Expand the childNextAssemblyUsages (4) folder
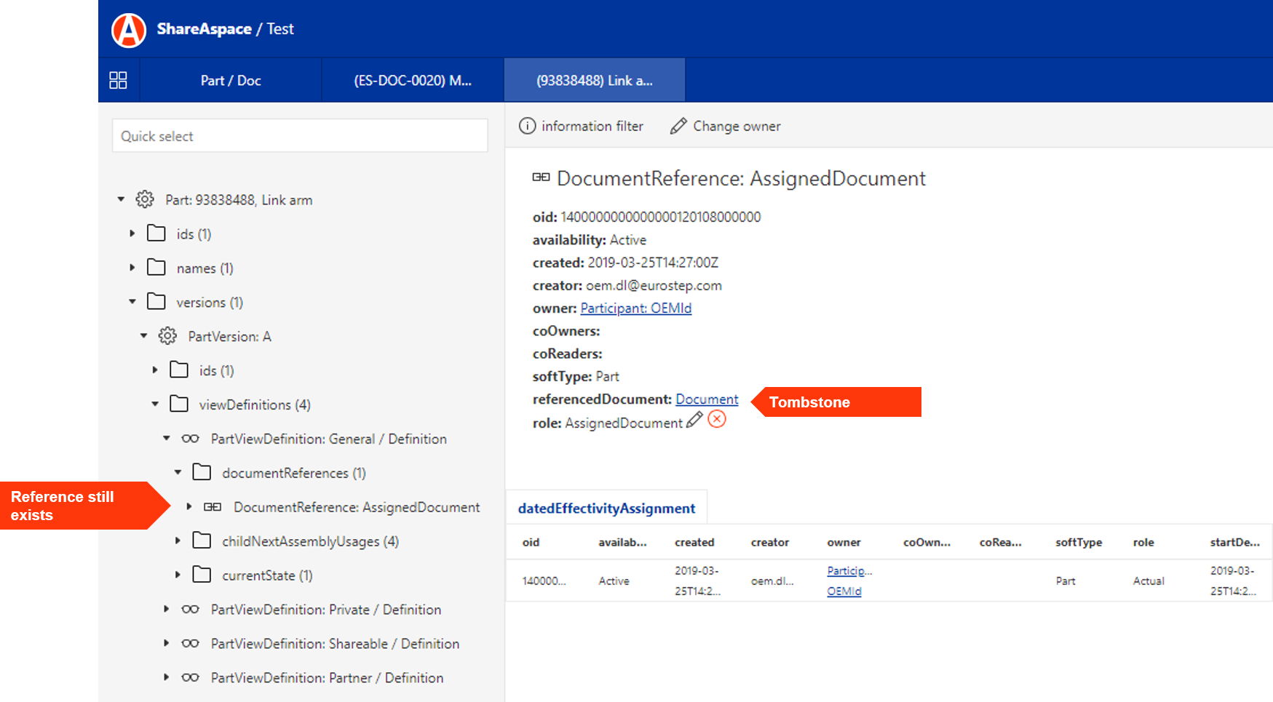 [x=178, y=541]
